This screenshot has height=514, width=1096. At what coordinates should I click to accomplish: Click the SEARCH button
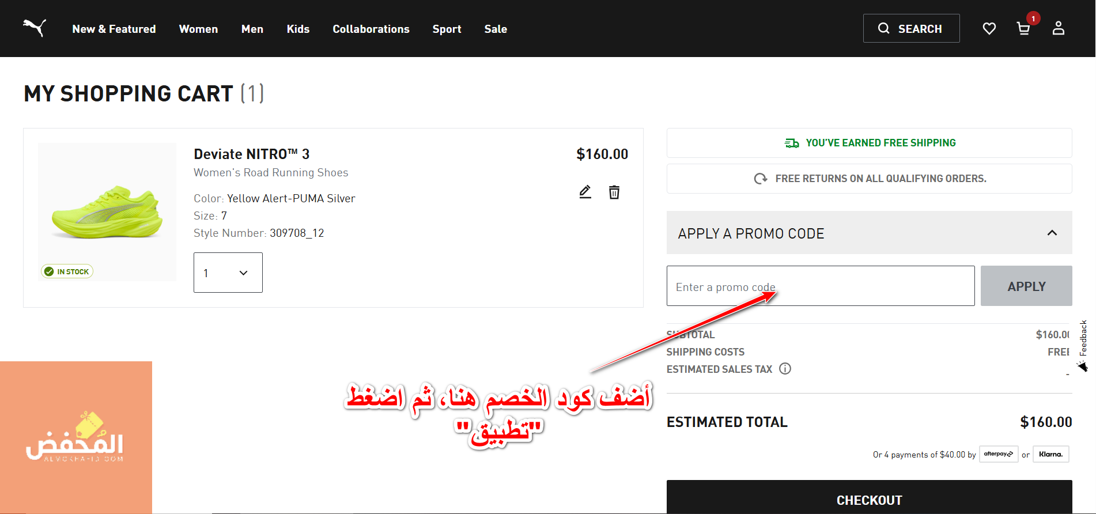912,28
